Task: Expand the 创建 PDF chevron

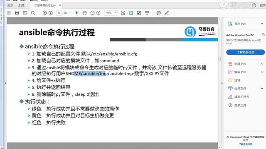Action: pyautogui.click(x=262, y=64)
